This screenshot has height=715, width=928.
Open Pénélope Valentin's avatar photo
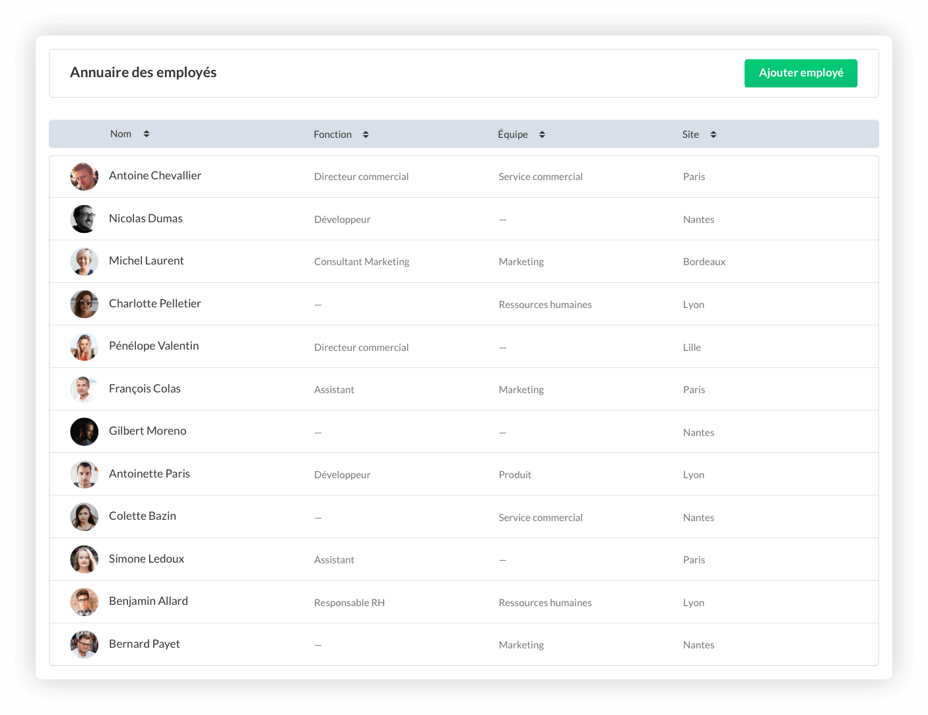click(x=84, y=347)
